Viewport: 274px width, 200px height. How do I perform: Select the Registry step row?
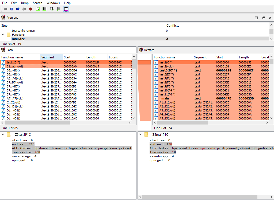coord(18,39)
